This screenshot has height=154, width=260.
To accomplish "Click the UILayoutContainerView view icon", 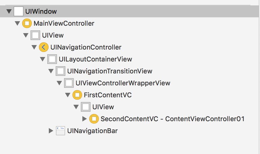I will pyautogui.click(x=52, y=59).
